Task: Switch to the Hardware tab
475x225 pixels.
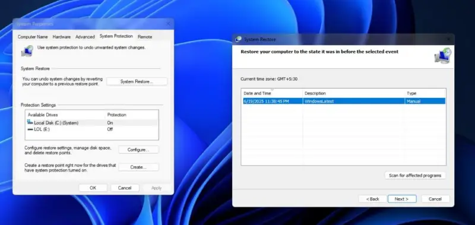Action: [62, 37]
